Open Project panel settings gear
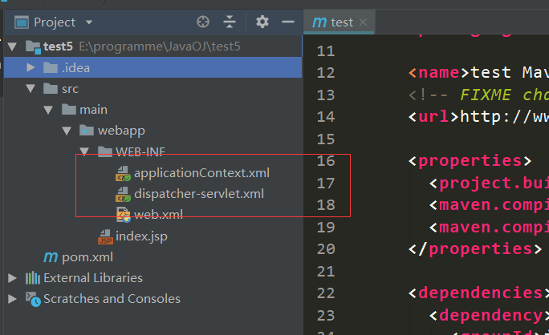549x335 pixels. [x=262, y=22]
